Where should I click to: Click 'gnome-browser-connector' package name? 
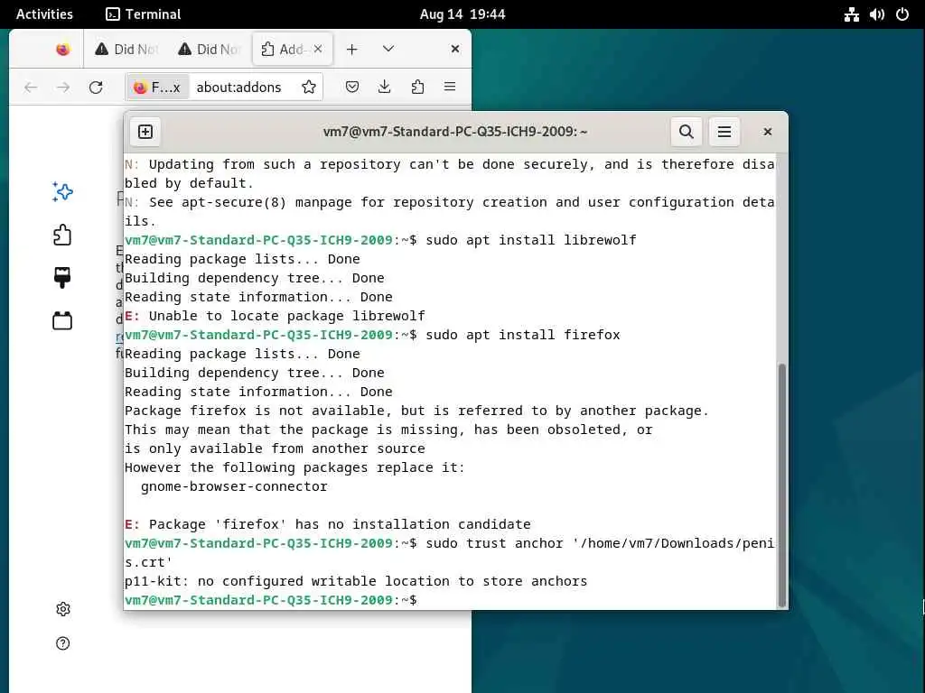point(234,486)
